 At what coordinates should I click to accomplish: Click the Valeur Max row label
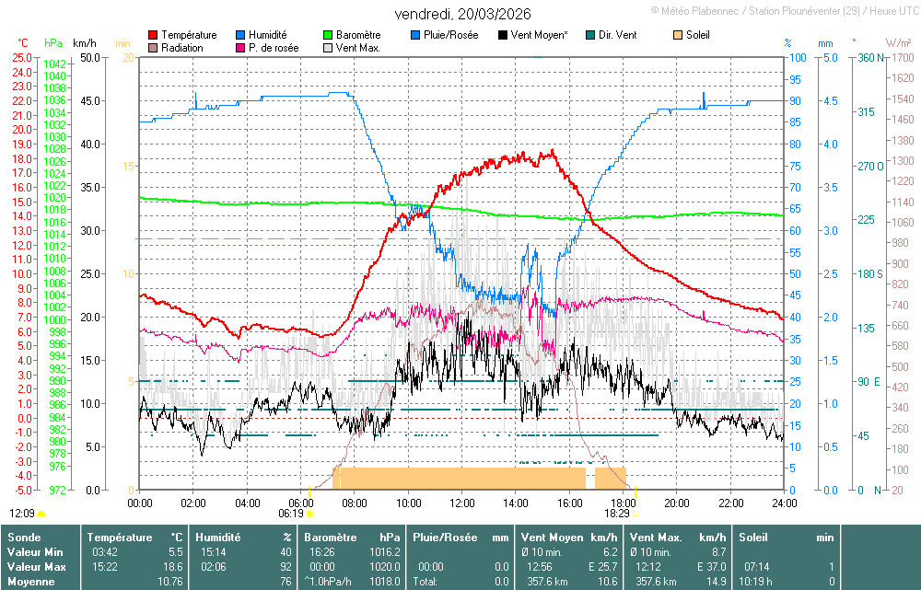click(x=34, y=566)
